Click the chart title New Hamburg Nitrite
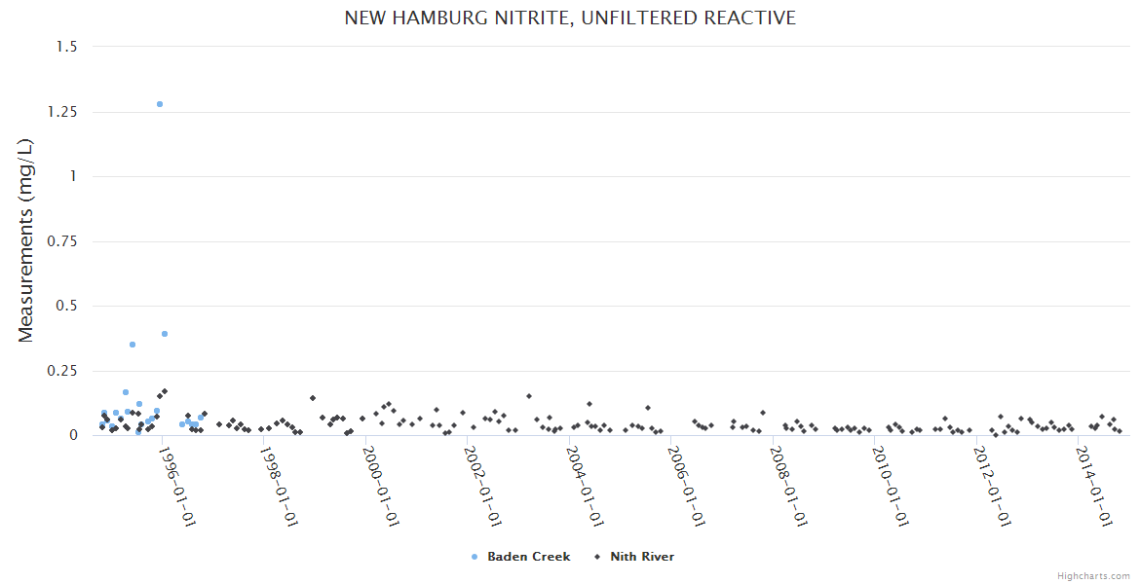Viewport: 1140px width, 584px height. pyautogui.click(x=570, y=18)
